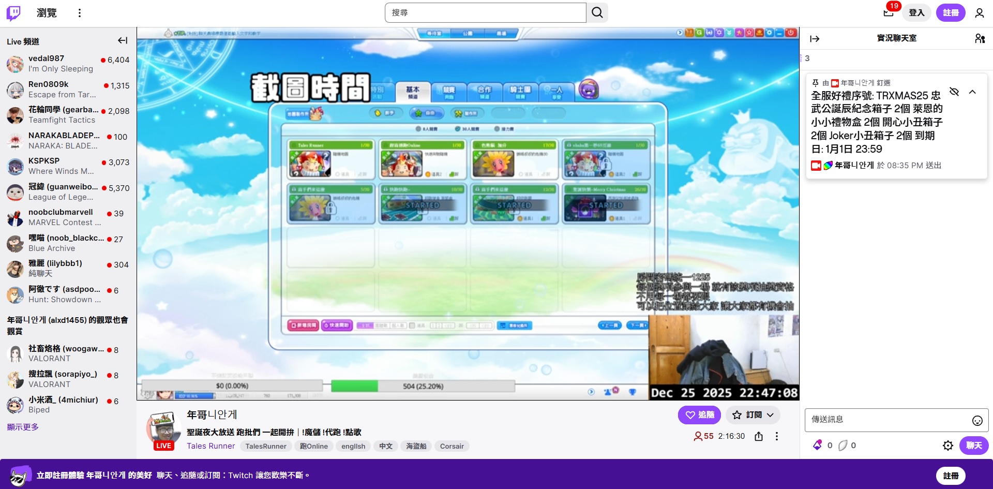Click the Twitch logo home icon
The image size is (993, 489).
pyautogui.click(x=13, y=13)
